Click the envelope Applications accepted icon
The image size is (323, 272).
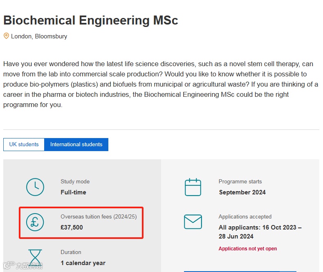193,222
